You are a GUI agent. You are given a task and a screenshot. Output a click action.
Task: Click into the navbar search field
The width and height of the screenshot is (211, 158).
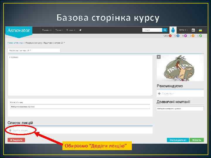(x=152, y=30)
